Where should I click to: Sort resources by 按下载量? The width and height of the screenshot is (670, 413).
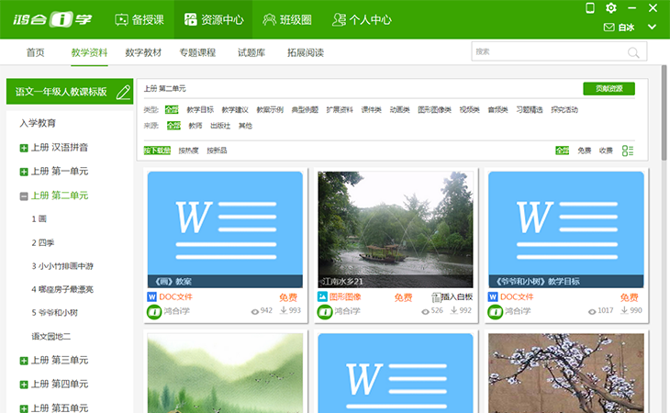[157, 151]
